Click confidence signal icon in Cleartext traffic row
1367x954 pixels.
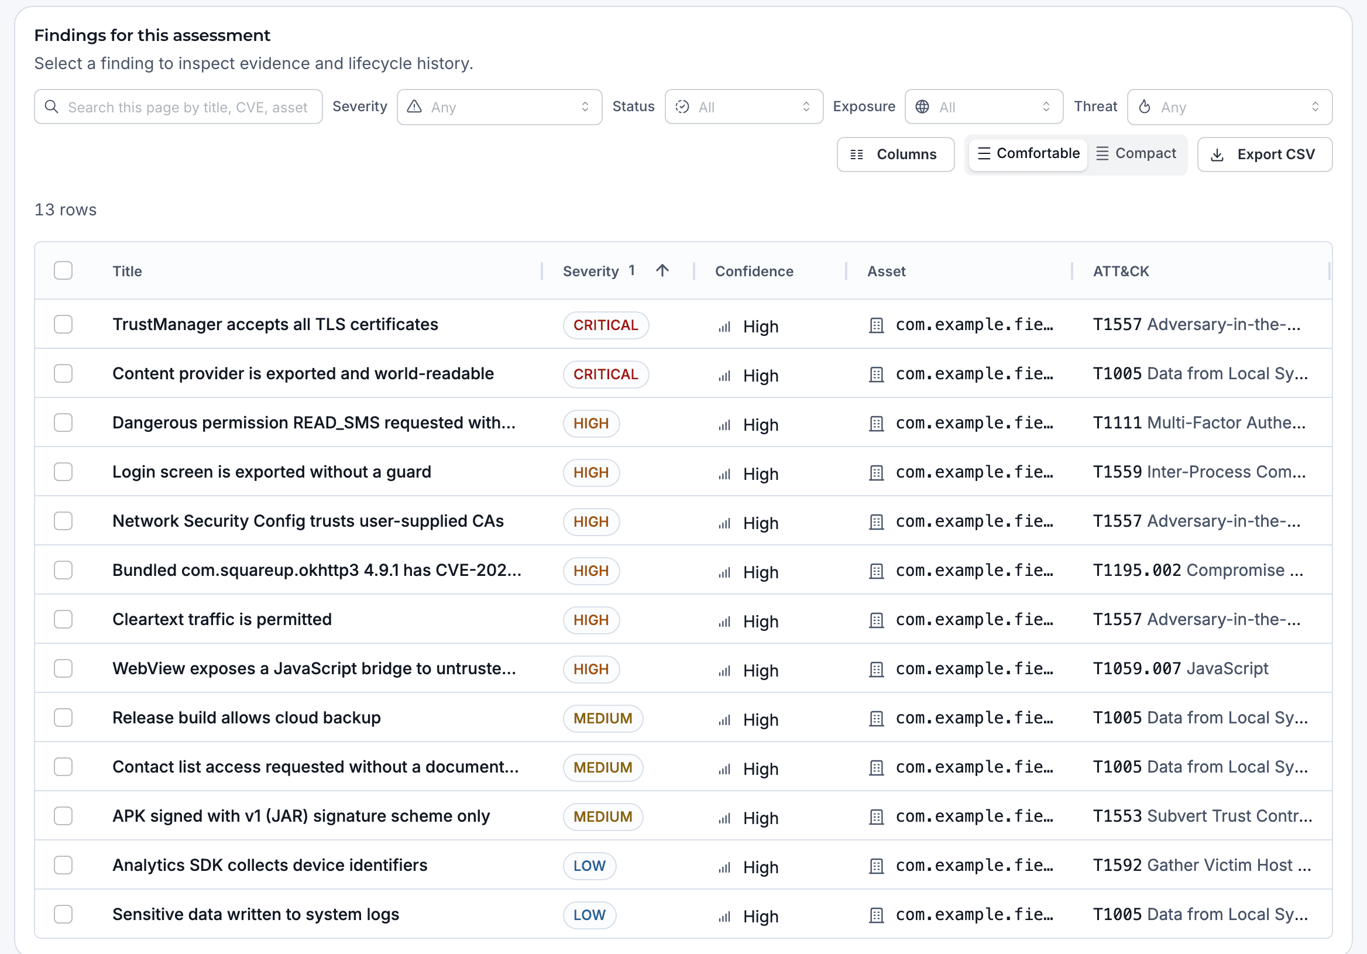coord(724,622)
